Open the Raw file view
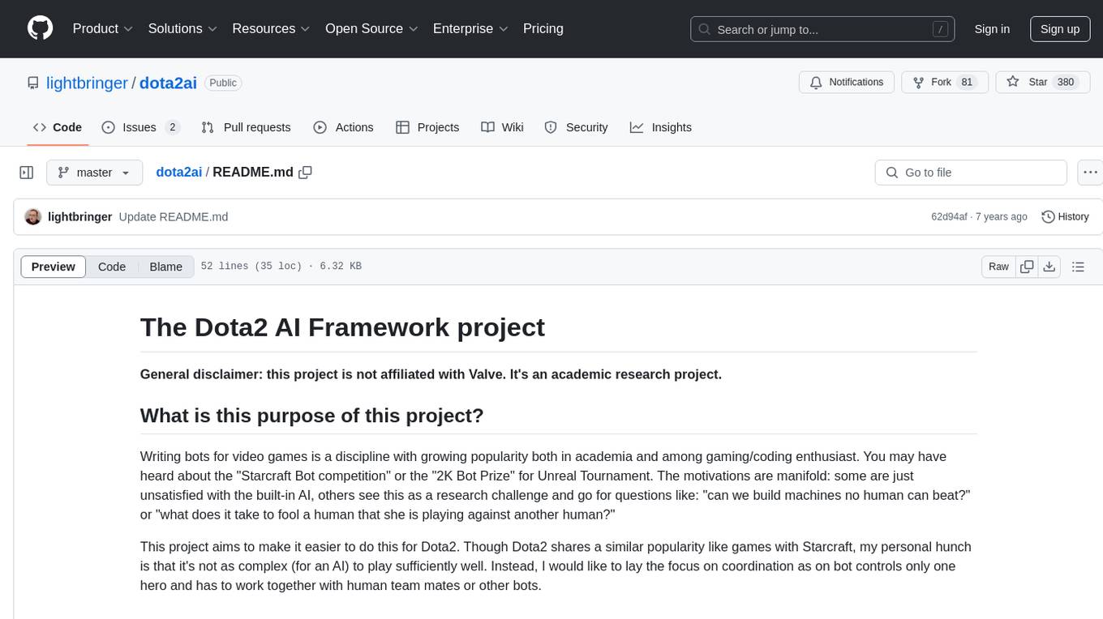The width and height of the screenshot is (1103, 619). coord(998,267)
